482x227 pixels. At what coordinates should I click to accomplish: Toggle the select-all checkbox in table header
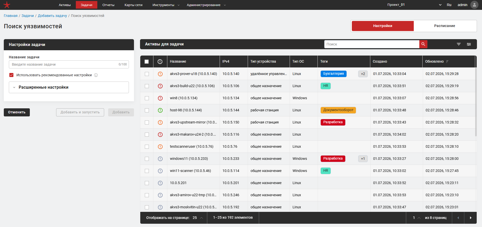[147, 62]
